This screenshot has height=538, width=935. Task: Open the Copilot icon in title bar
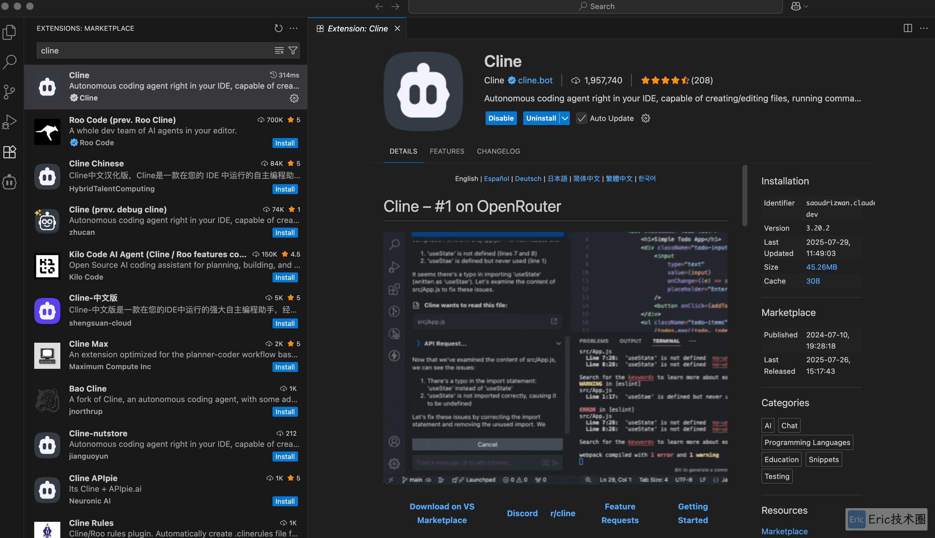point(796,6)
